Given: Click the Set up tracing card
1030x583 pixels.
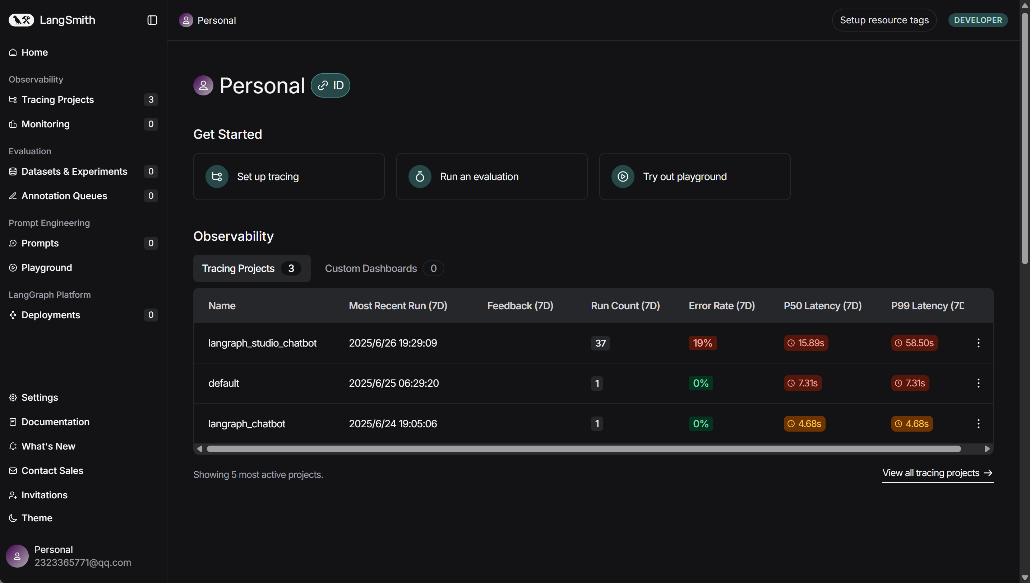Looking at the screenshot, I should pyautogui.click(x=289, y=177).
